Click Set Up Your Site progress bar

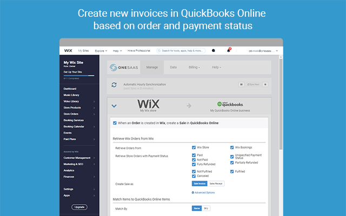pyautogui.click(x=79, y=76)
